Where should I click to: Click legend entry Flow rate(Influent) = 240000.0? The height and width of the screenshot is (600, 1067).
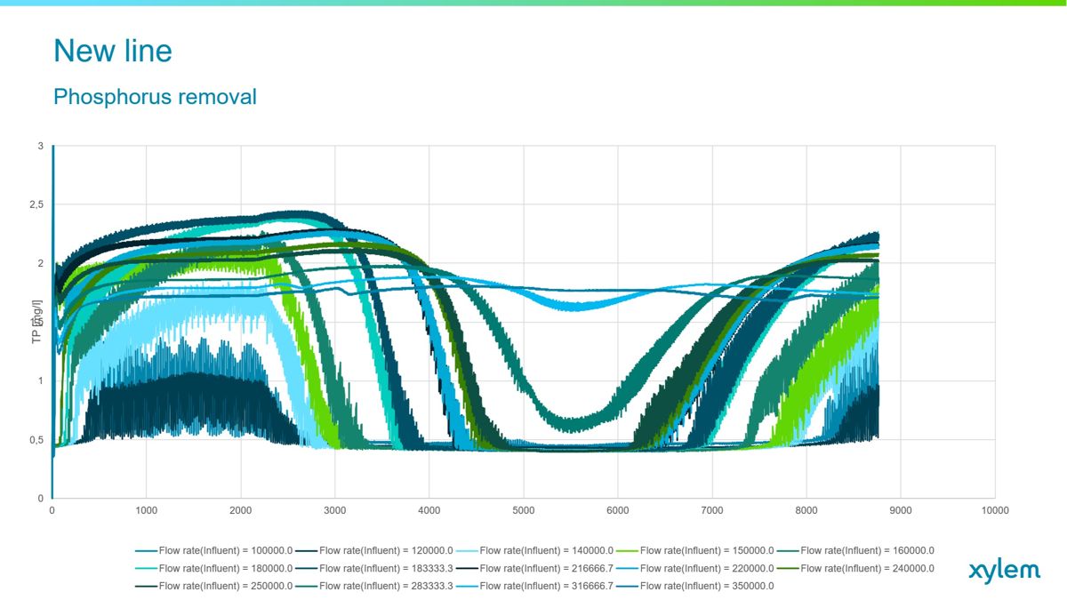(x=867, y=568)
